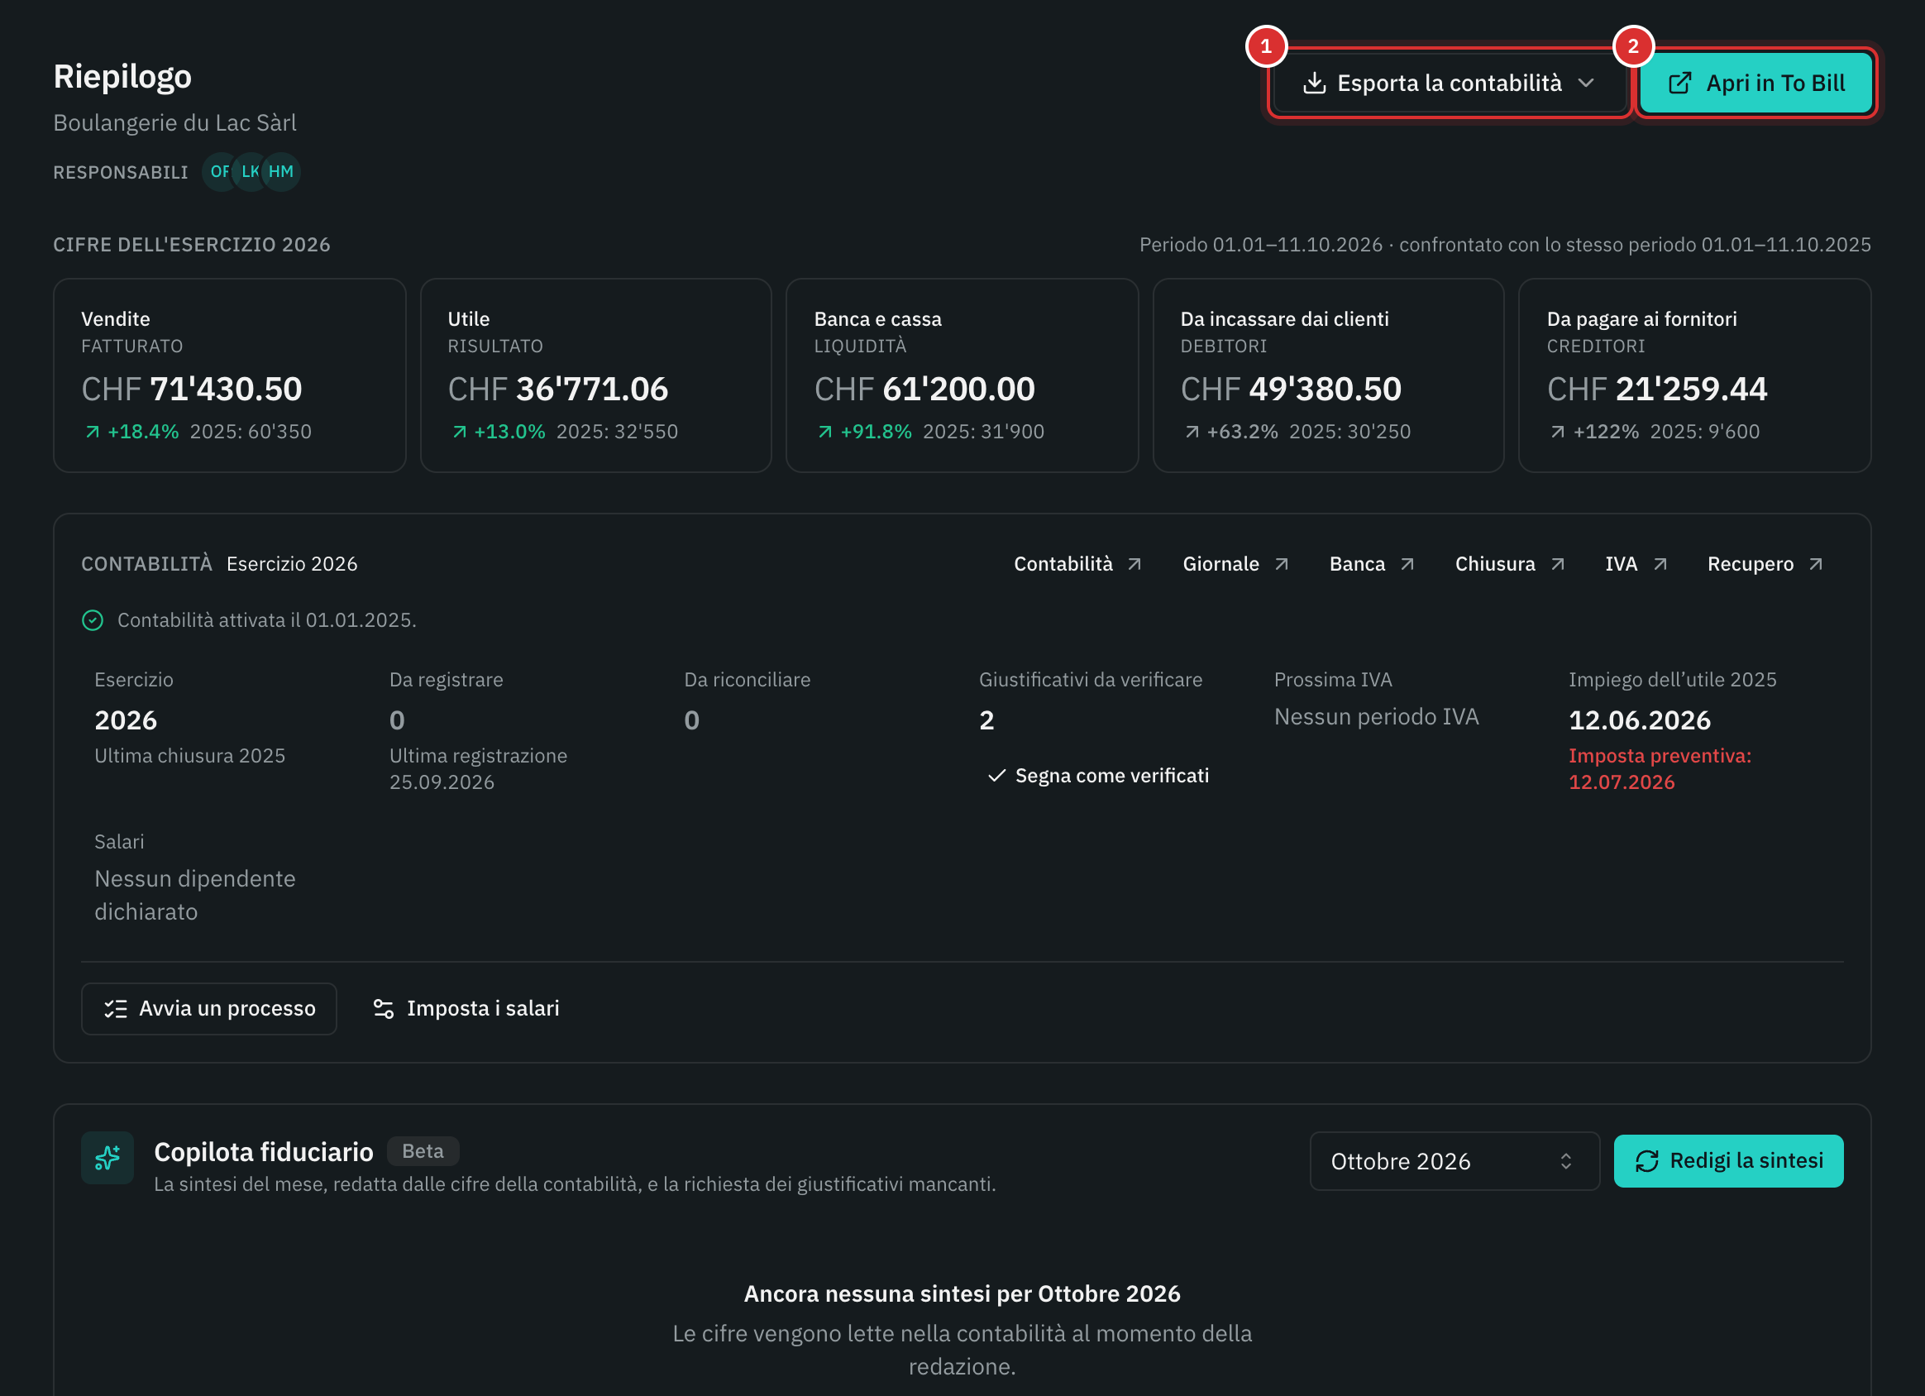Click the refresh icon in Redigi la sintesi
The width and height of the screenshot is (1925, 1396).
(1646, 1161)
